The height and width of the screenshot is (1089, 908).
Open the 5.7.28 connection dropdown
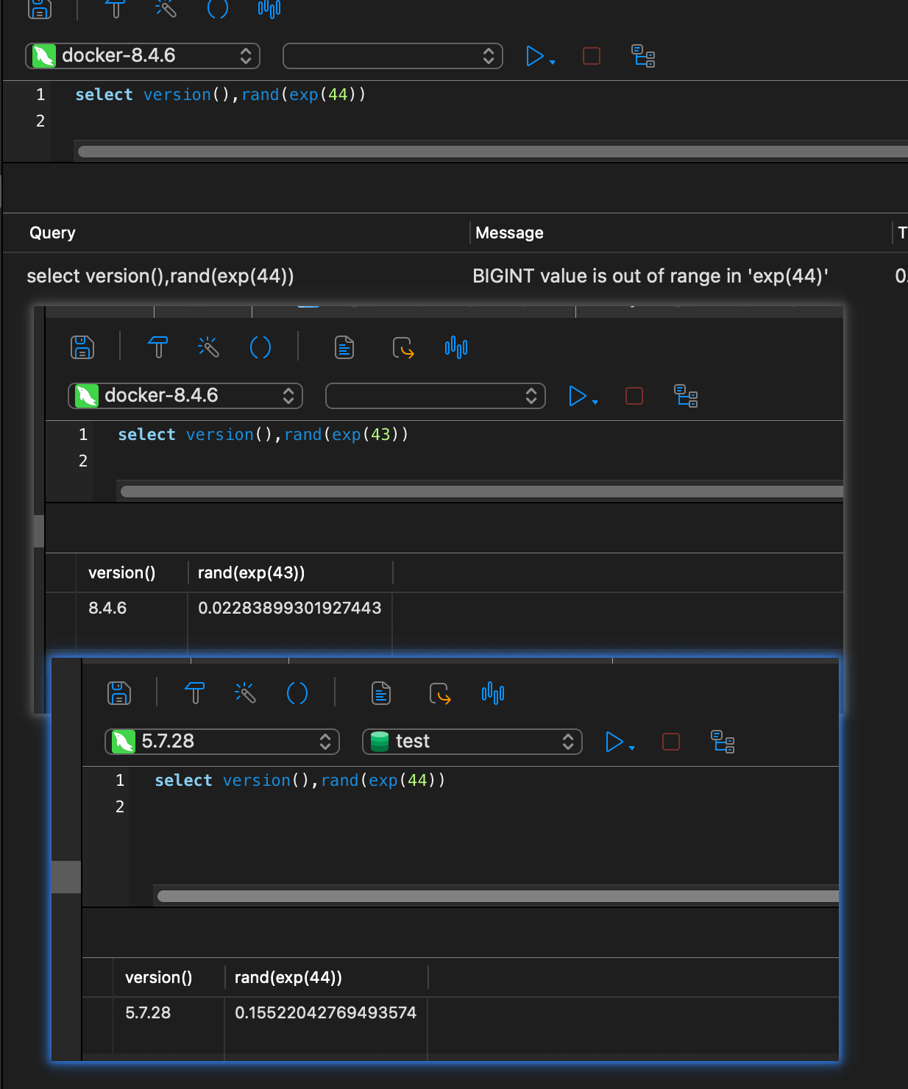click(x=222, y=742)
